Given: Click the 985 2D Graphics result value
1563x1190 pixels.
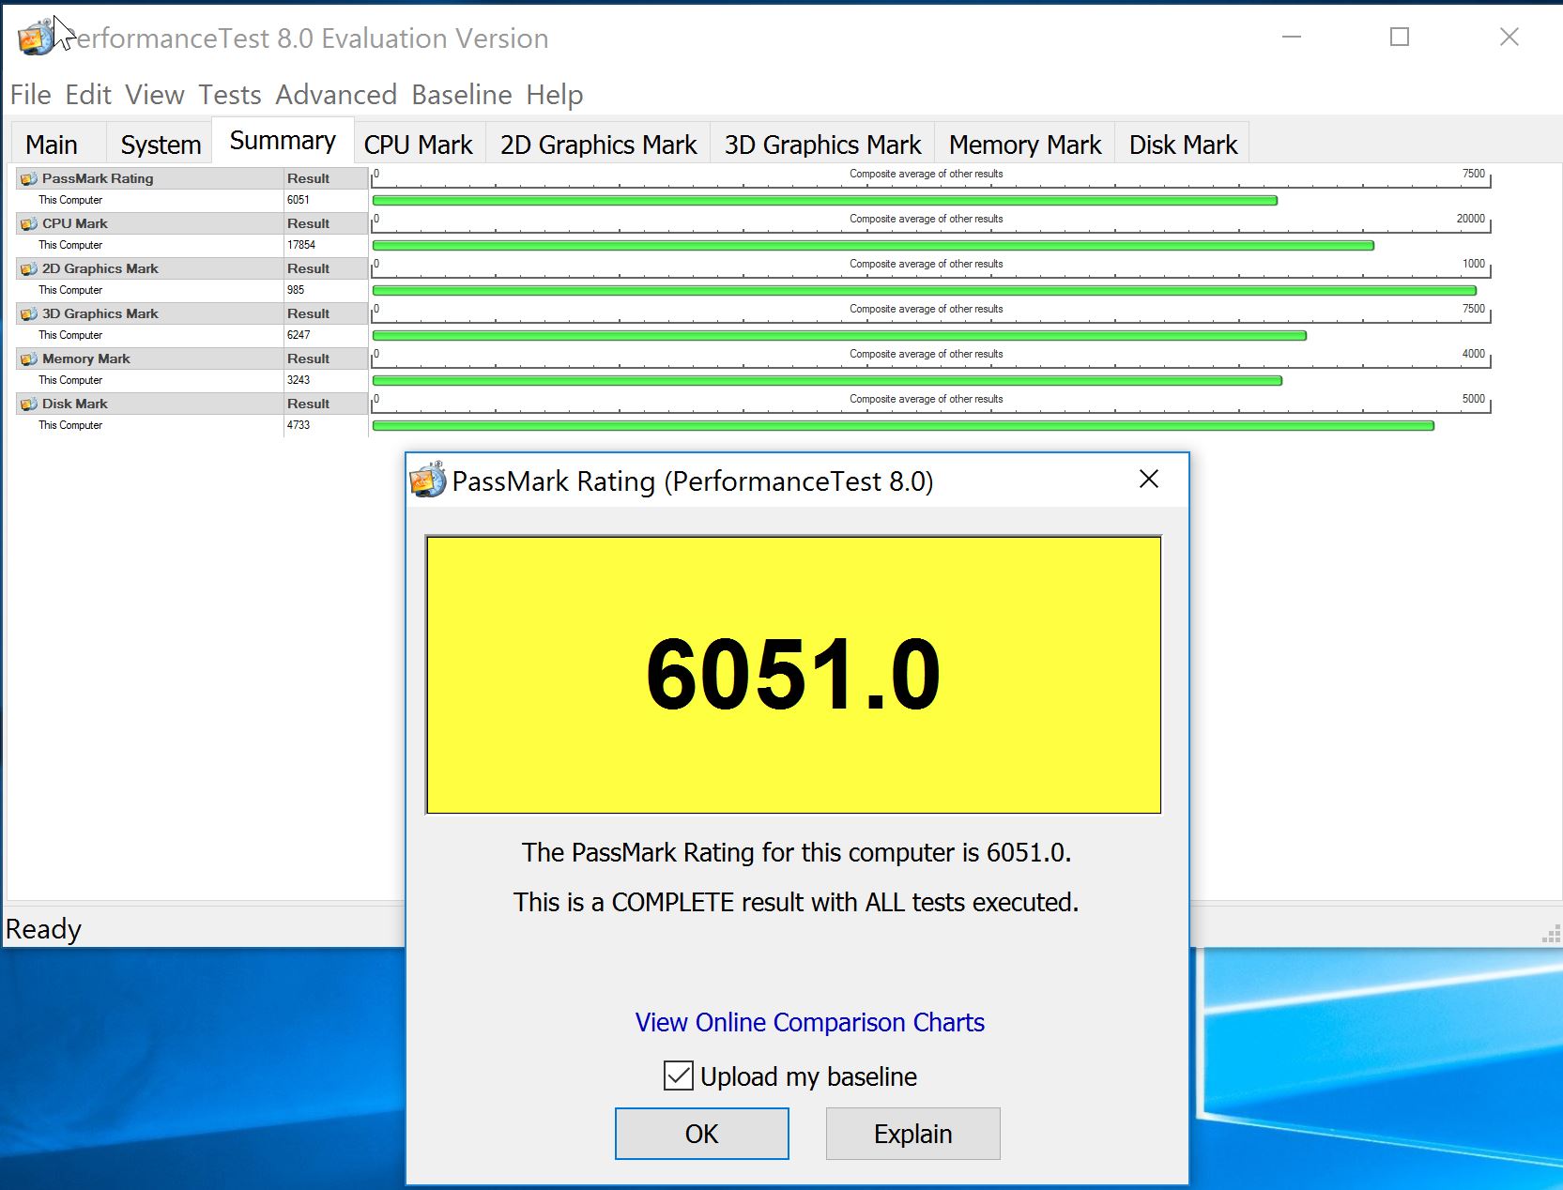Looking at the screenshot, I should coord(296,290).
